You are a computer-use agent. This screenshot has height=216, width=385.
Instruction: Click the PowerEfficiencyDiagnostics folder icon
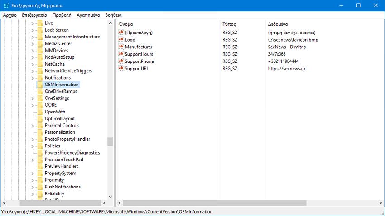point(40,153)
